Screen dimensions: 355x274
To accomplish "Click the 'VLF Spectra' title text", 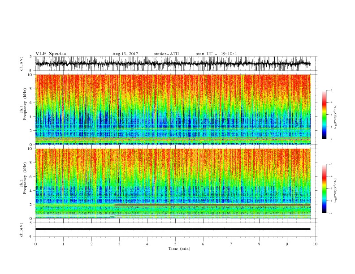I will 51,54.
